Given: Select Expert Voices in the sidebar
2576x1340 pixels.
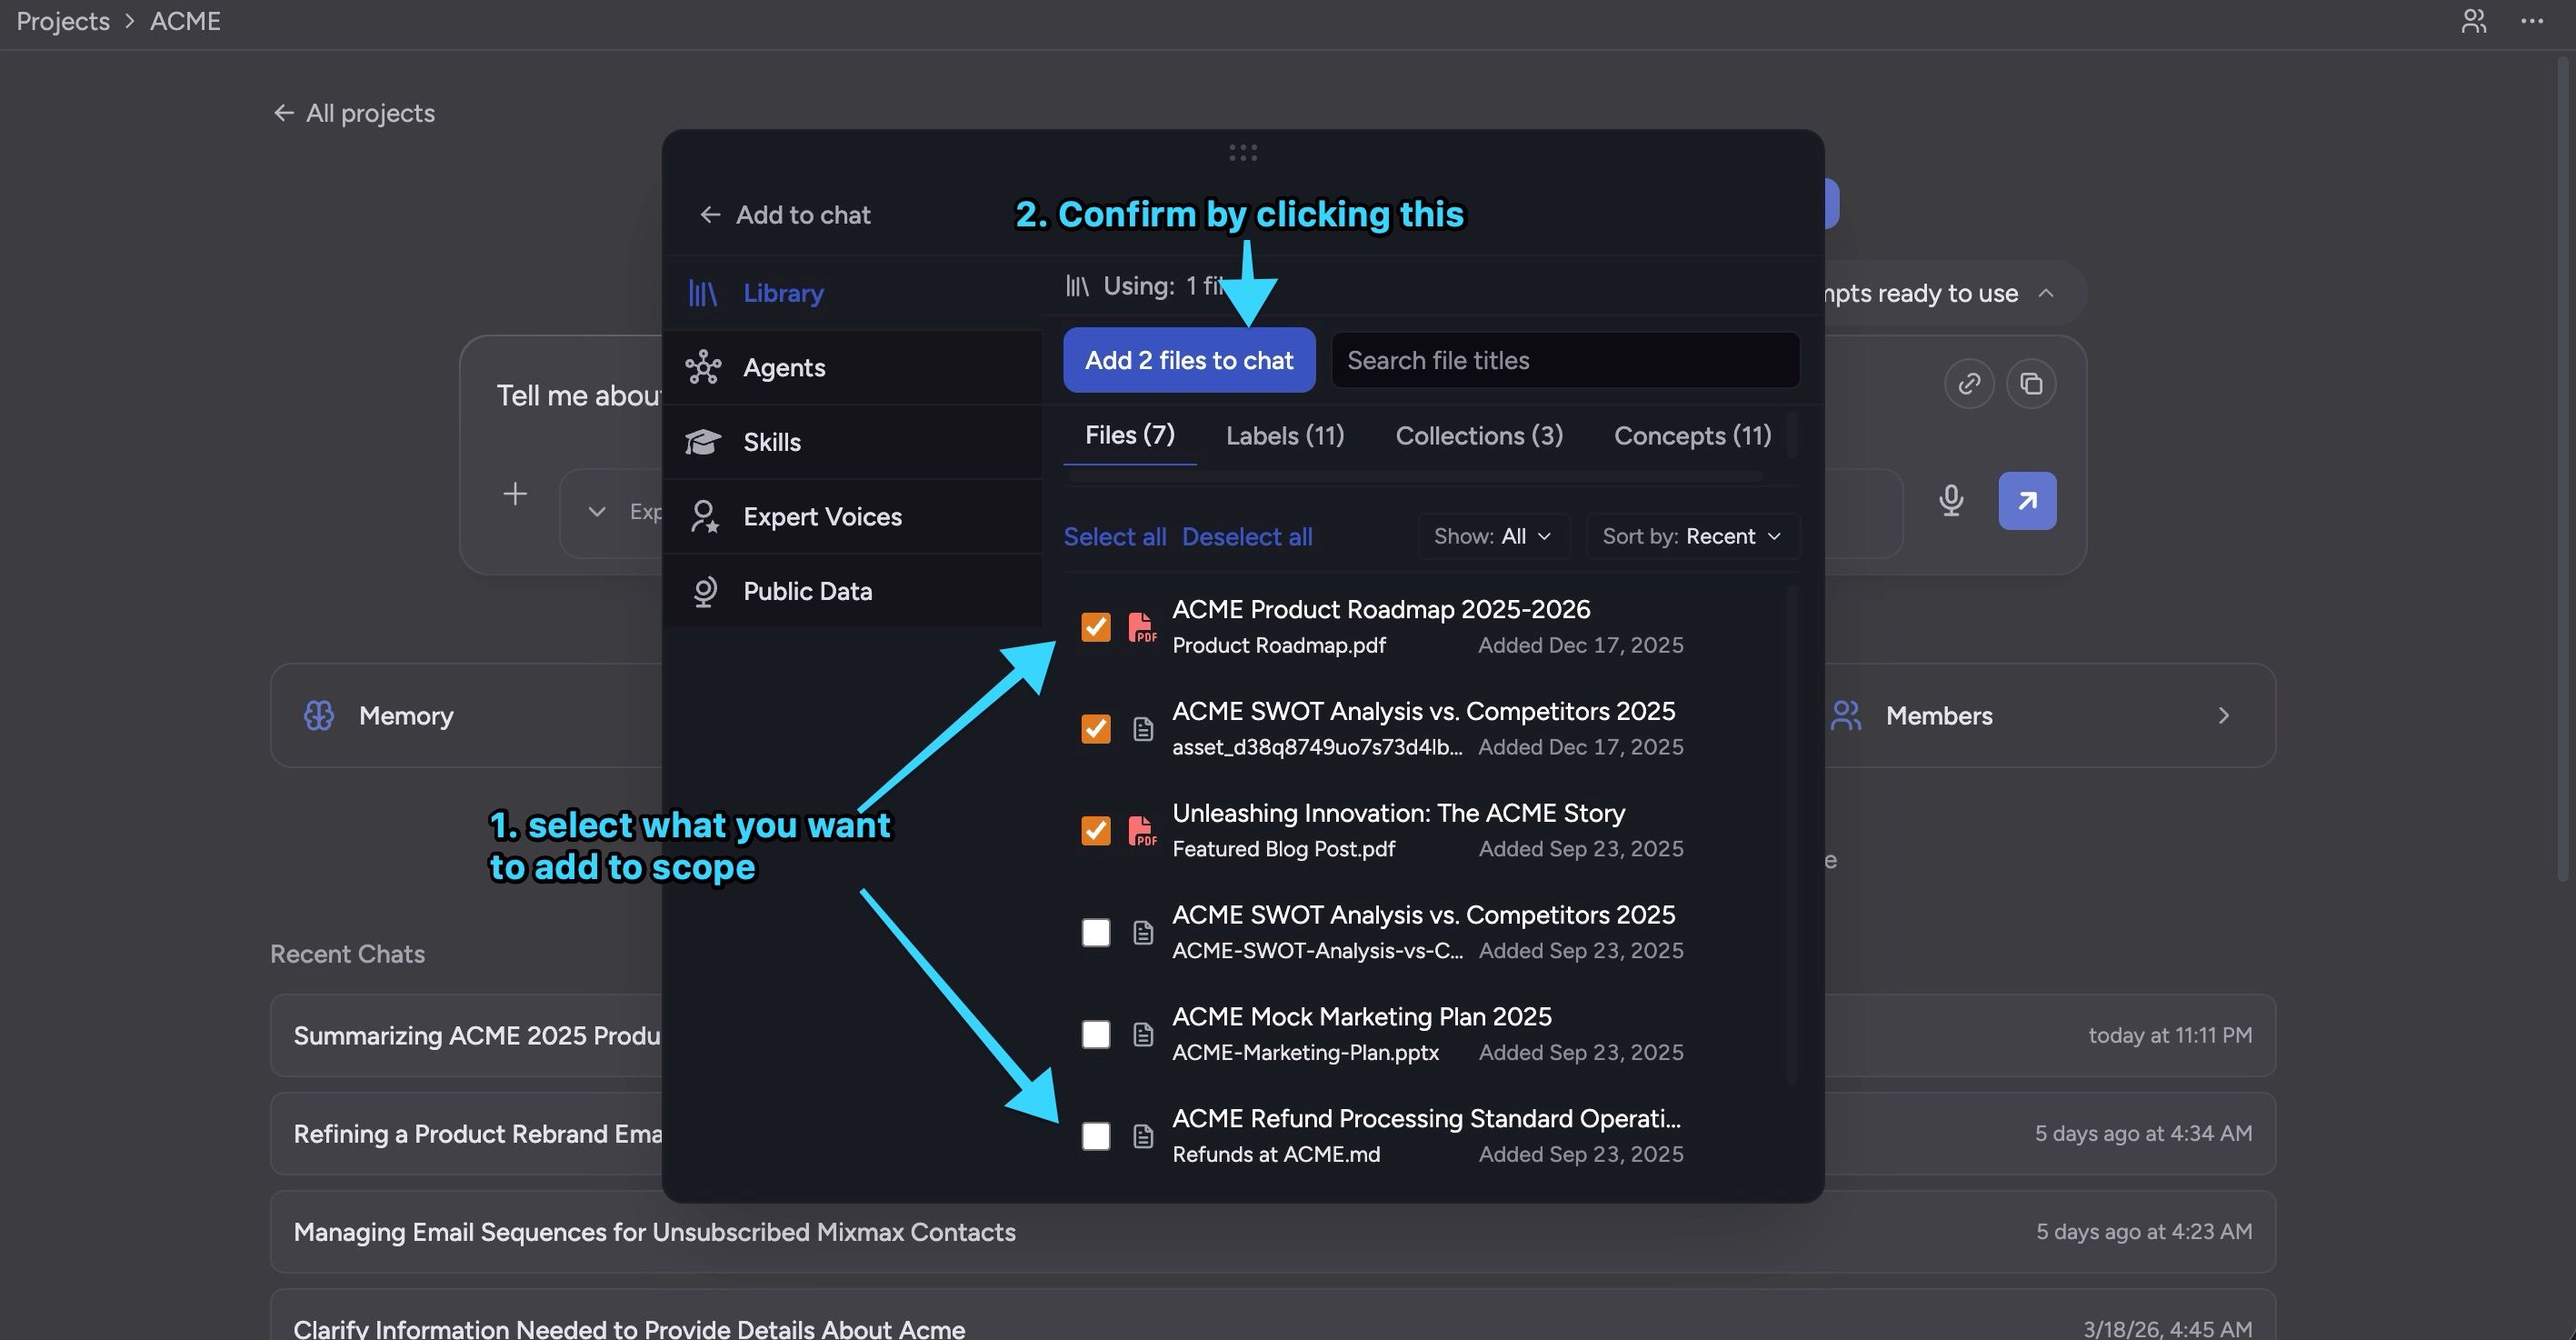Looking at the screenshot, I should click(x=852, y=517).
